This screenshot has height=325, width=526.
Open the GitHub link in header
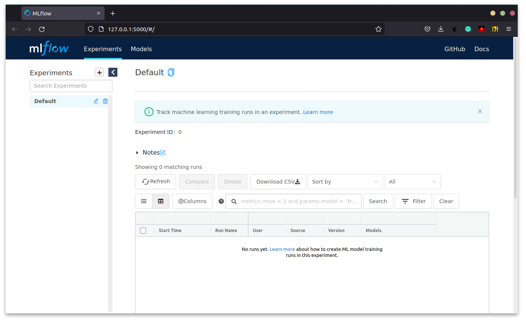click(455, 49)
